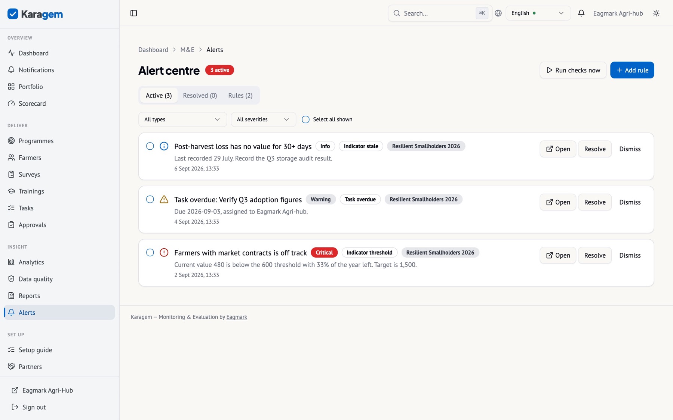Click the Search input field

(440, 13)
